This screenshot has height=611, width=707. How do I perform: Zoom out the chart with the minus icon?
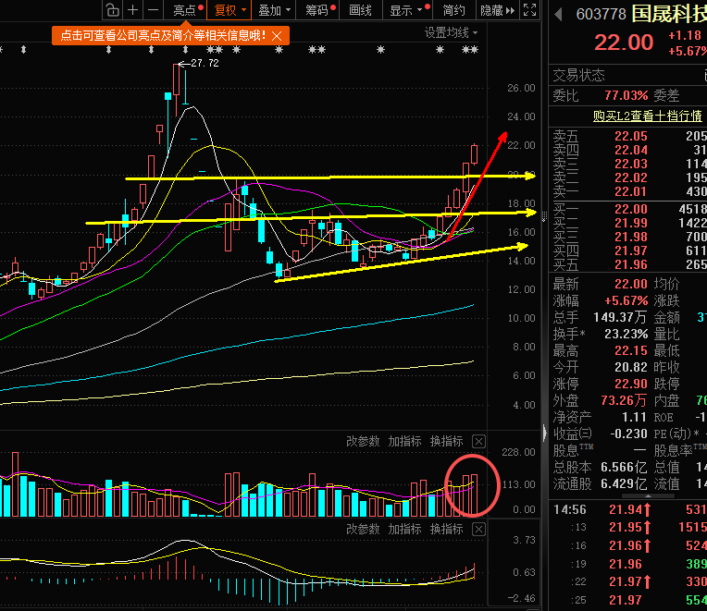pos(154,10)
